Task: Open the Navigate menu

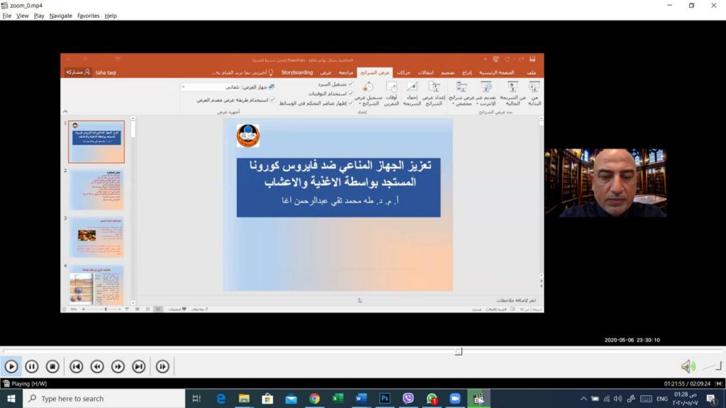Action: pos(60,16)
